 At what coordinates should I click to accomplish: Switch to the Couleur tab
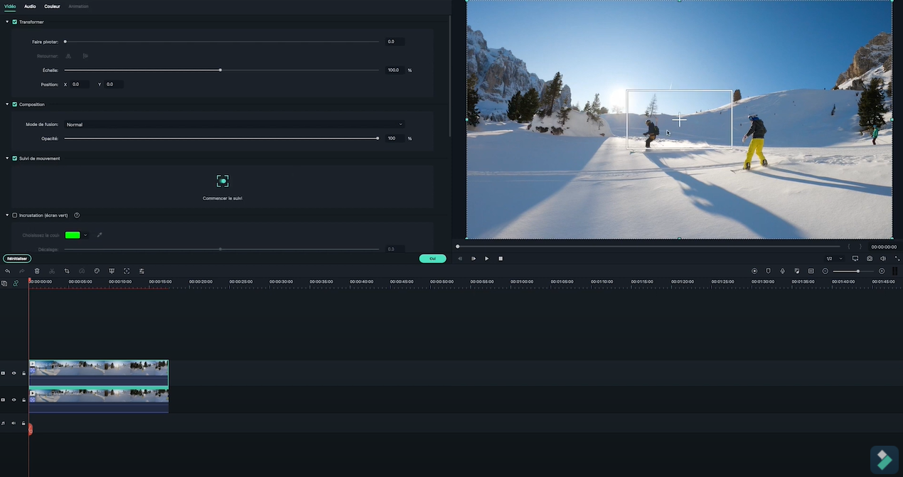tap(52, 6)
